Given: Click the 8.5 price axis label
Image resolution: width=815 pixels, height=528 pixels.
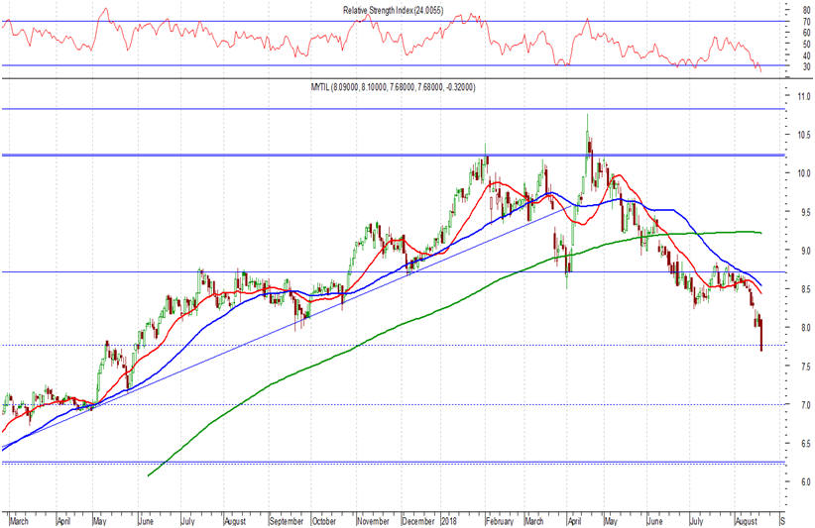Looking at the screenshot, I should point(805,289).
